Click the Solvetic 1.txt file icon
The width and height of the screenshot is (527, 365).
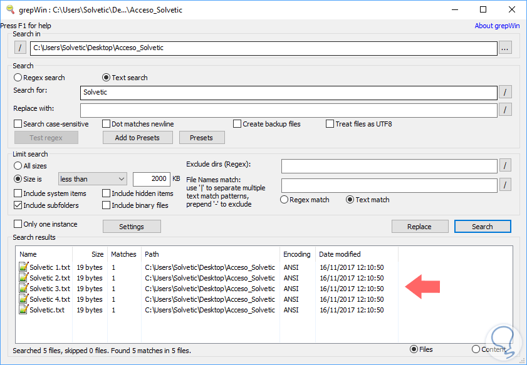[23, 267]
